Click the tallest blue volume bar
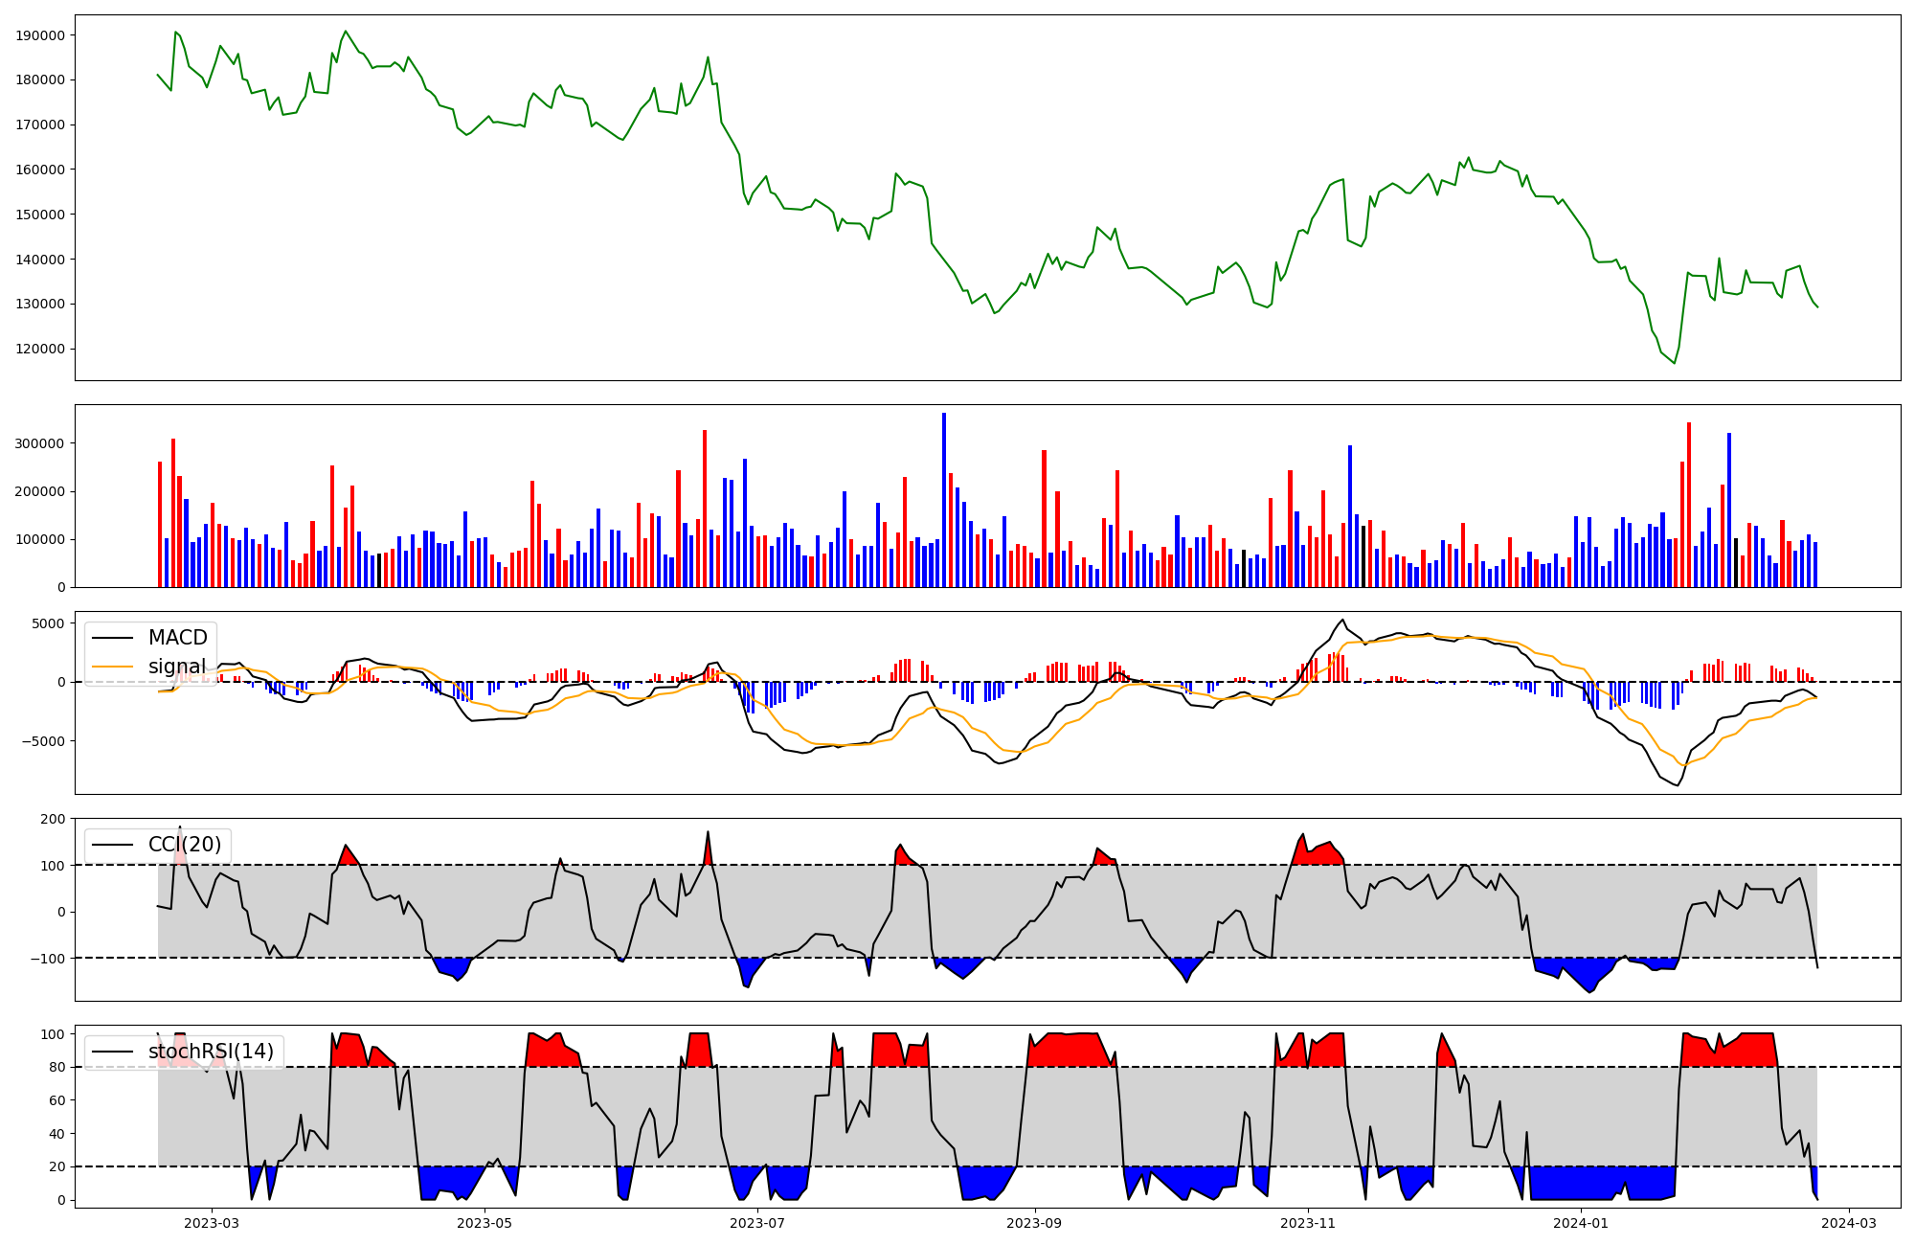This screenshot has width=1915, height=1245. coord(944,498)
